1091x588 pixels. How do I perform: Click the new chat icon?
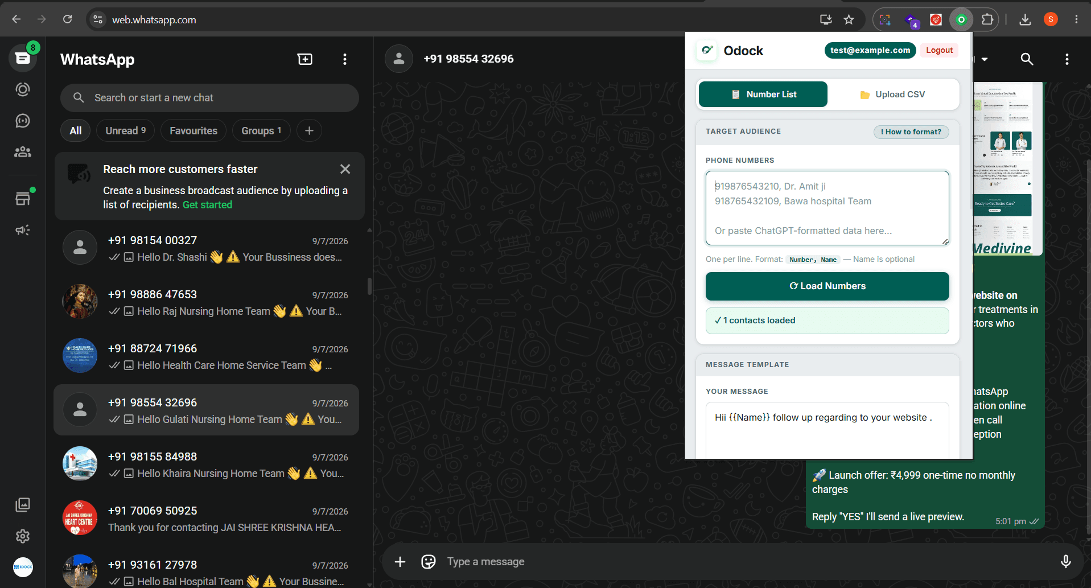point(305,59)
